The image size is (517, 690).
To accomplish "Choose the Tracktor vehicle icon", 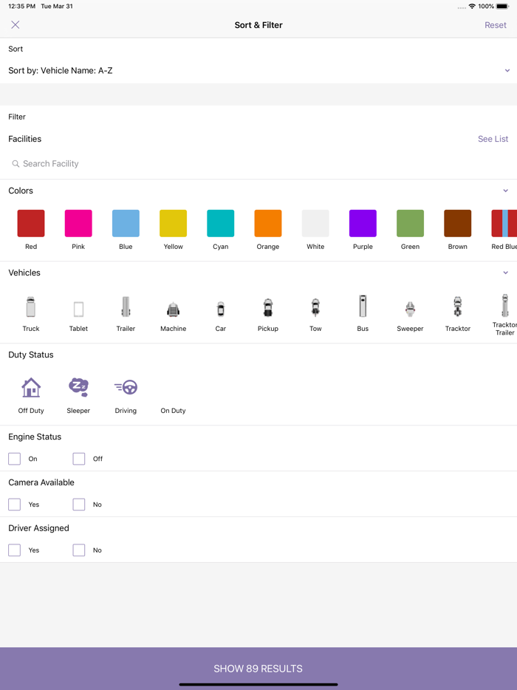I will coord(458,307).
